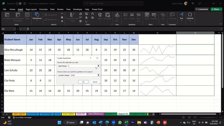Open WhatsApp from the taskbar
The height and width of the screenshot is (126, 224).
tap(120, 122)
